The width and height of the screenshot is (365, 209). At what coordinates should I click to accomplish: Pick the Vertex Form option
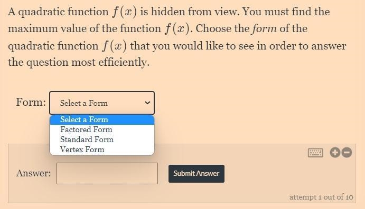(x=102, y=150)
